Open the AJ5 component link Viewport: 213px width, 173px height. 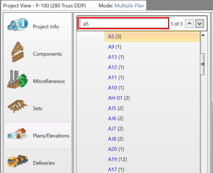coord(112,108)
